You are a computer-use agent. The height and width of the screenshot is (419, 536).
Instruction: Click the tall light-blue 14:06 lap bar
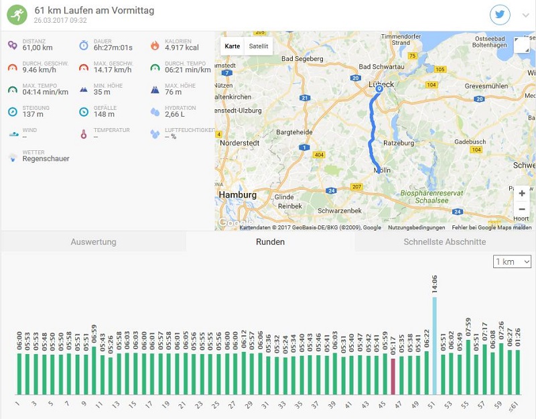(434, 345)
